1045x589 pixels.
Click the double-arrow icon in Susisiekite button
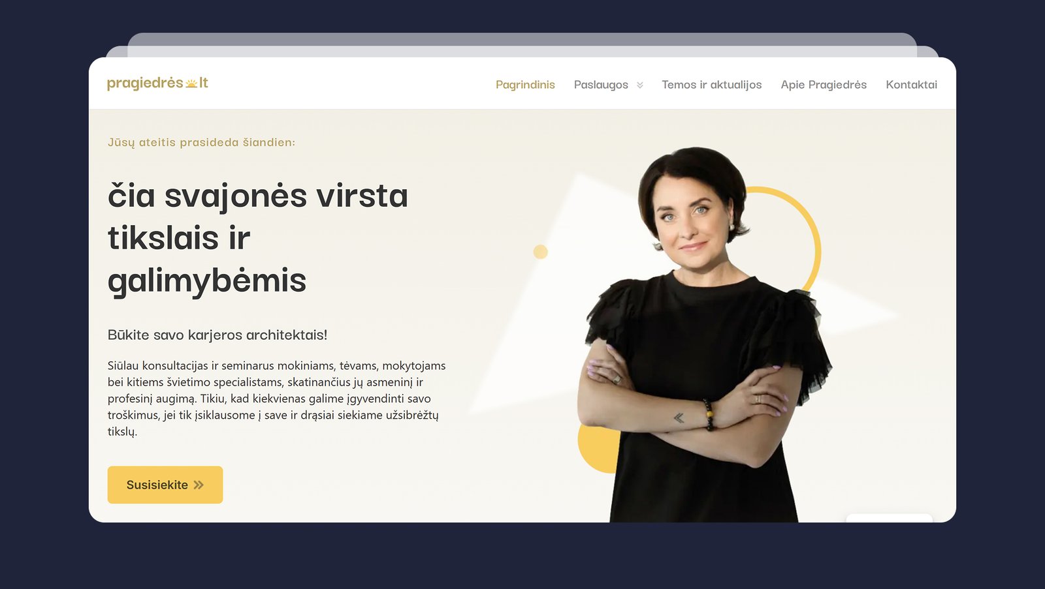tap(199, 485)
